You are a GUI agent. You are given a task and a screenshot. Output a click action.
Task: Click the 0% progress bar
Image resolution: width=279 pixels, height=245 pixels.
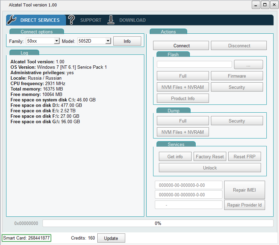pos(158,223)
